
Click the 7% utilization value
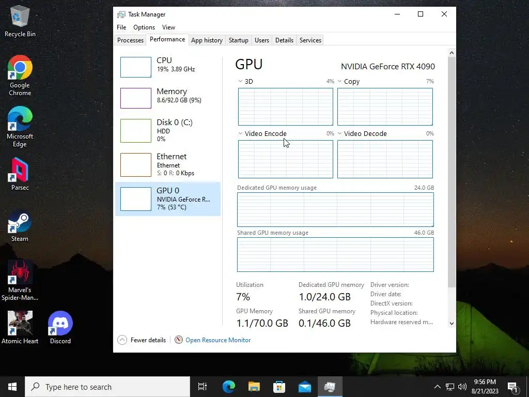pyautogui.click(x=243, y=297)
